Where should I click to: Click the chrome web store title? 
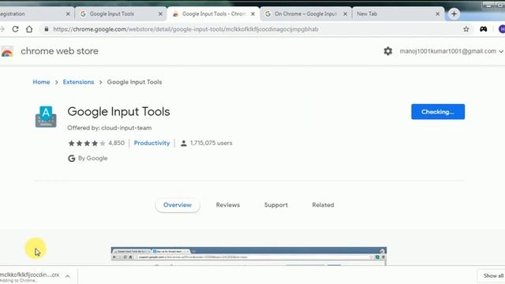click(x=60, y=51)
